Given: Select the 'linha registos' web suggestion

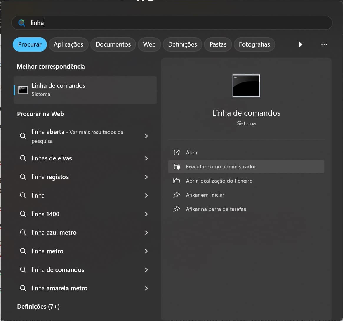Looking at the screenshot, I should pos(50,177).
